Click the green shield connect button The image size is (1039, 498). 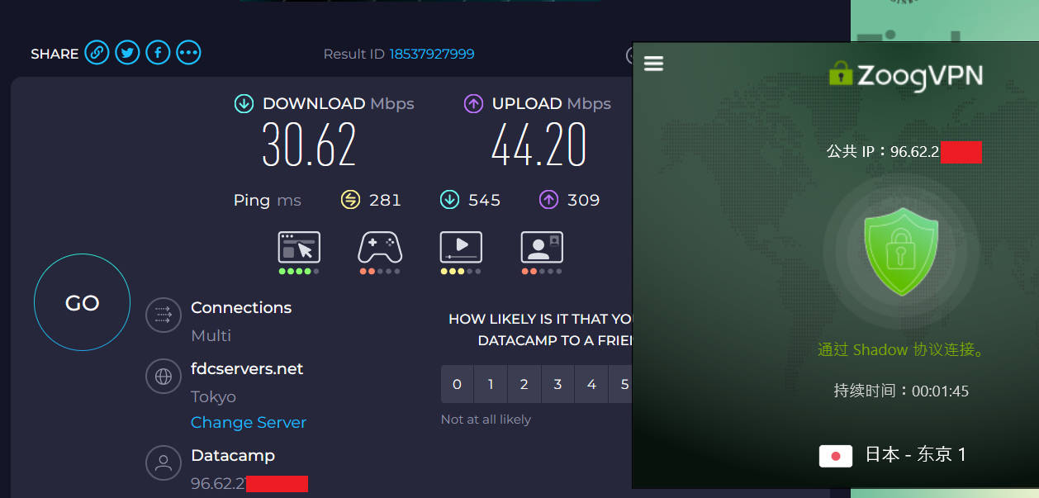tap(901, 252)
